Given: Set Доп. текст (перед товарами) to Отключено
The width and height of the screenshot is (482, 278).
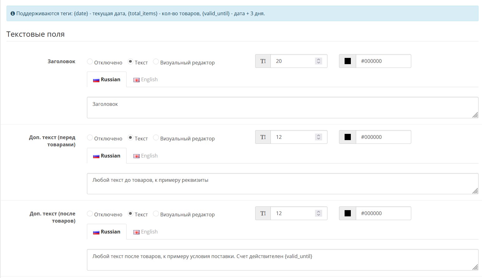Looking at the screenshot, I should coord(90,138).
